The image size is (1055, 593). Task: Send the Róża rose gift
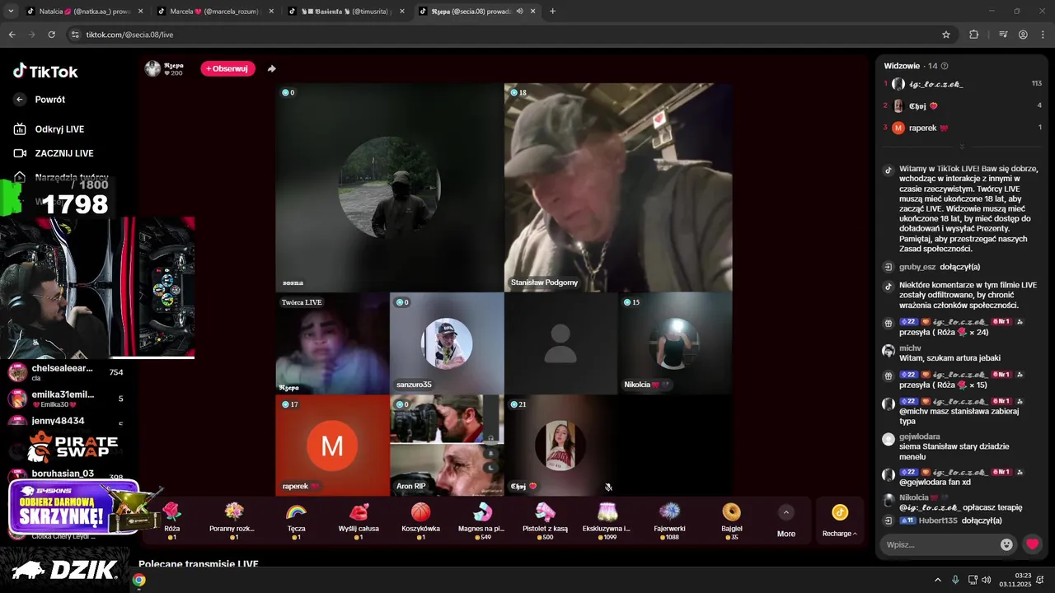(171, 521)
